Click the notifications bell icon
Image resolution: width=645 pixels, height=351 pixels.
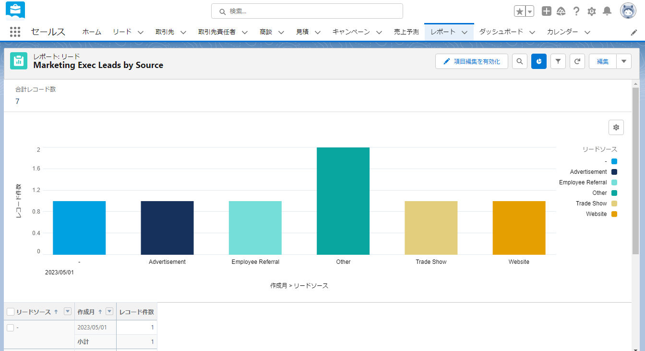tap(607, 11)
